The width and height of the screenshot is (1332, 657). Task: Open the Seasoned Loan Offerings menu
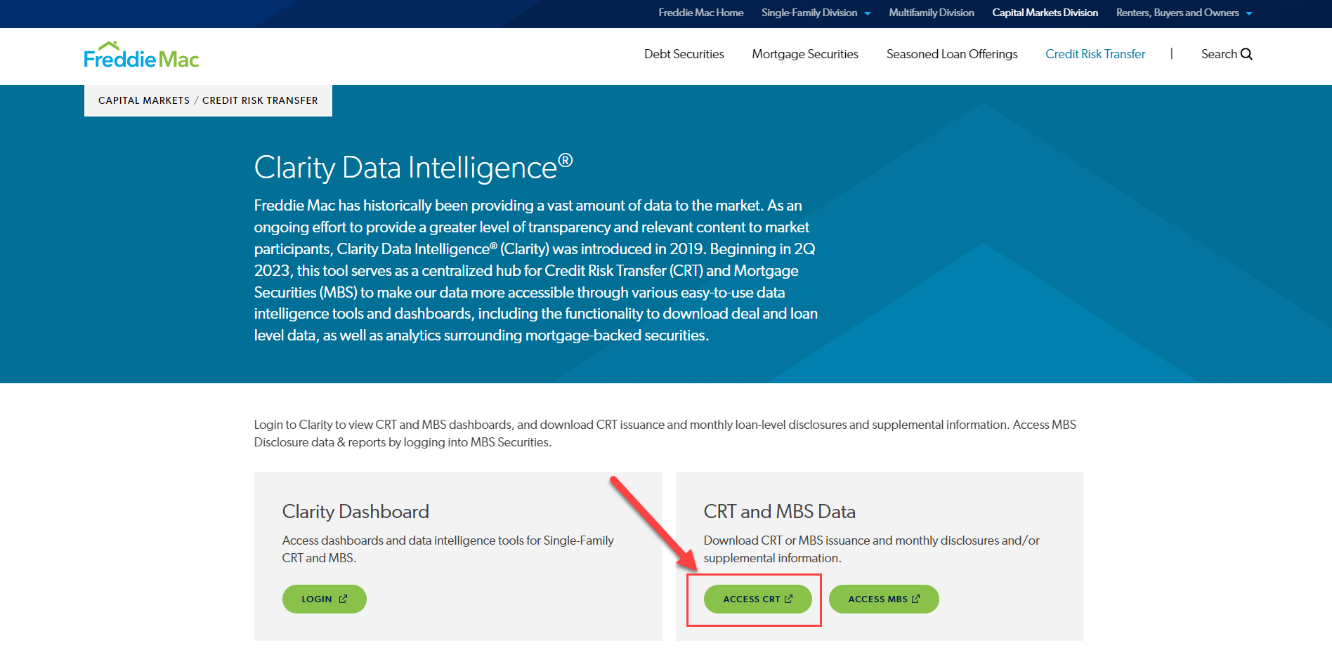(x=952, y=54)
